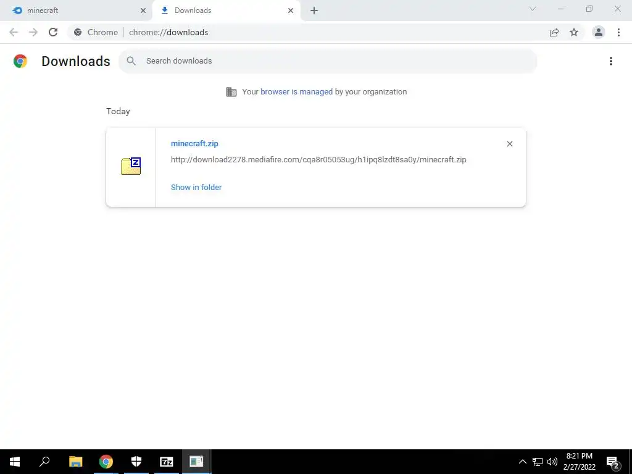Focus the Search downloads field
632x474 pixels.
click(328, 61)
